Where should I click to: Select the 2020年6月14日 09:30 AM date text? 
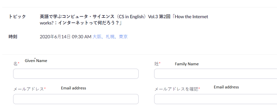65,37
